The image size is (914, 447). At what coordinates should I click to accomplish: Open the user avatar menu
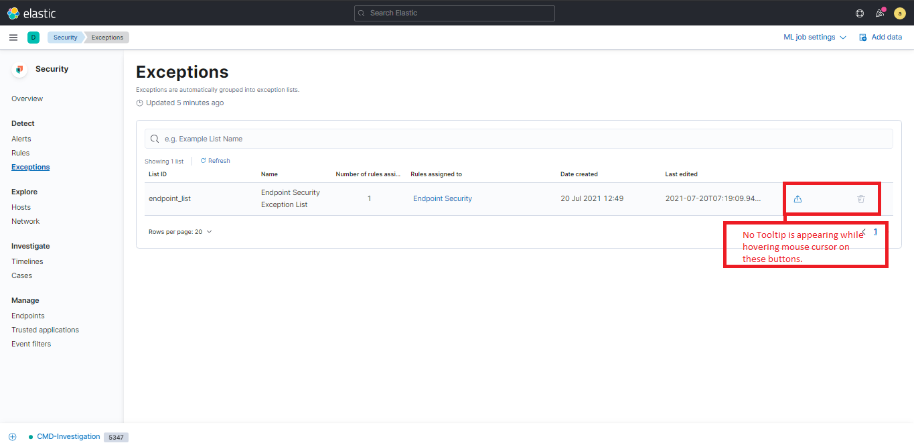point(900,13)
